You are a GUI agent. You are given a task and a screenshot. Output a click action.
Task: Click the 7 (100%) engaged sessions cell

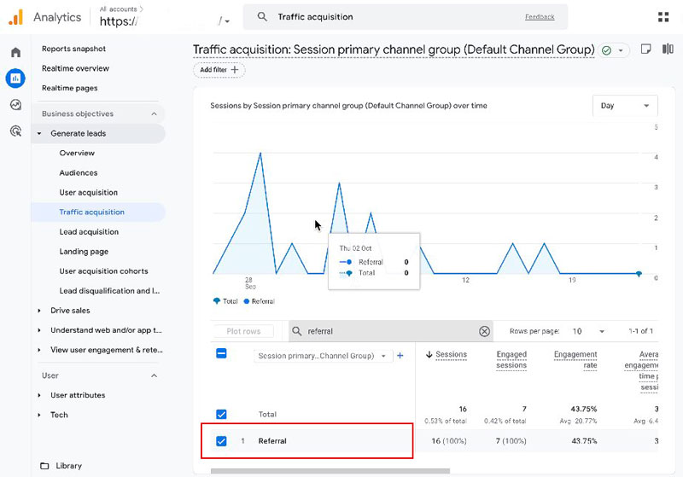tap(511, 441)
